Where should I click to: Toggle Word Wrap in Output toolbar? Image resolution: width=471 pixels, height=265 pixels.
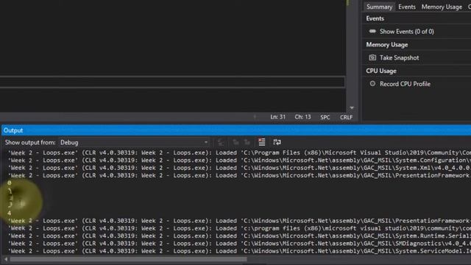[277, 142]
